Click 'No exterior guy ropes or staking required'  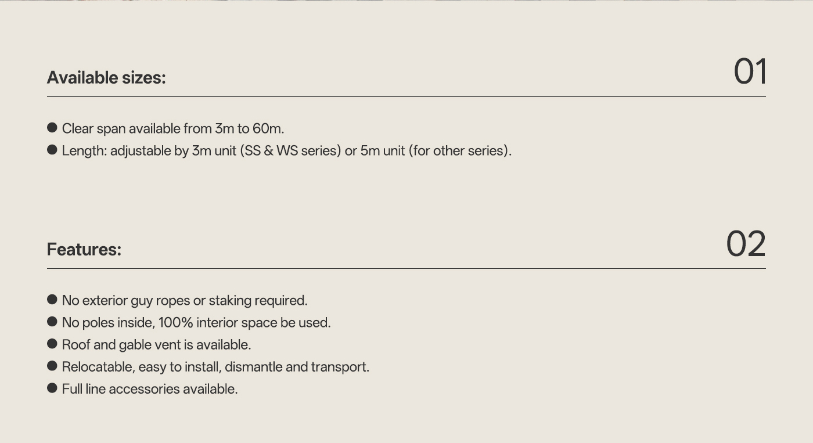pyautogui.click(x=185, y=301)
